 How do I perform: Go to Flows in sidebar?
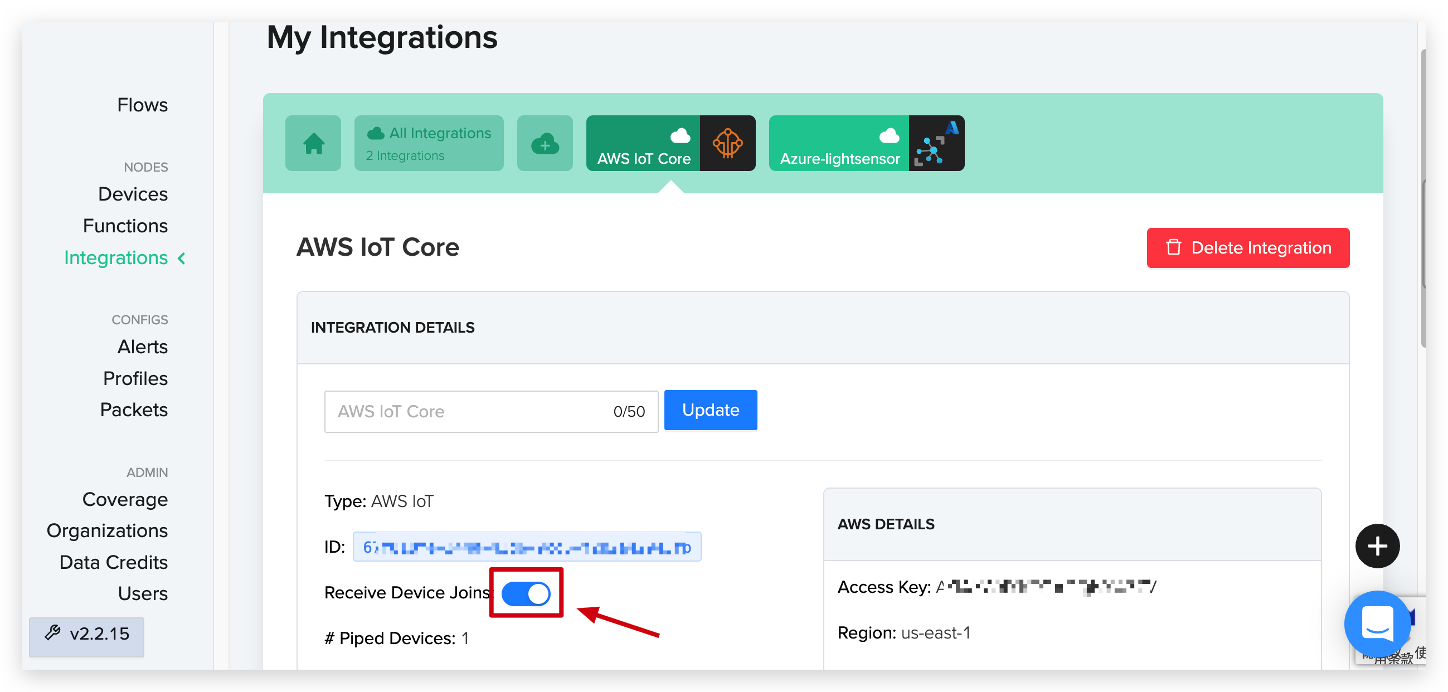click(x=142, y=105)
